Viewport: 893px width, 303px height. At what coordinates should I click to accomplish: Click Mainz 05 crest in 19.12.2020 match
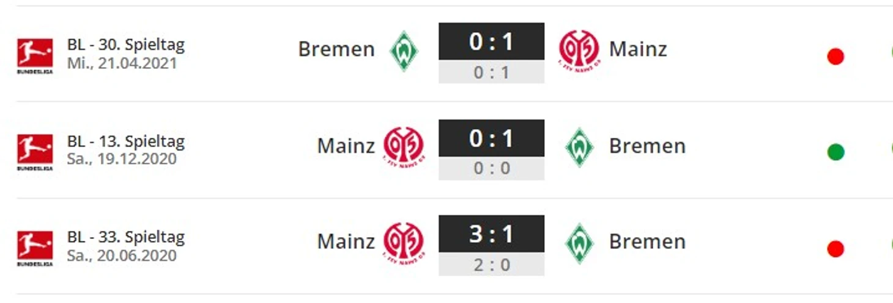[404, 146]
